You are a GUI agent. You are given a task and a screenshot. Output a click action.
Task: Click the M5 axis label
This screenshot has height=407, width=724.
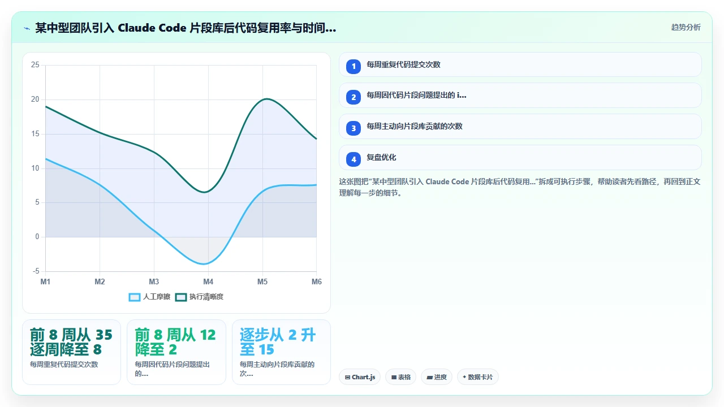point(262,282)
